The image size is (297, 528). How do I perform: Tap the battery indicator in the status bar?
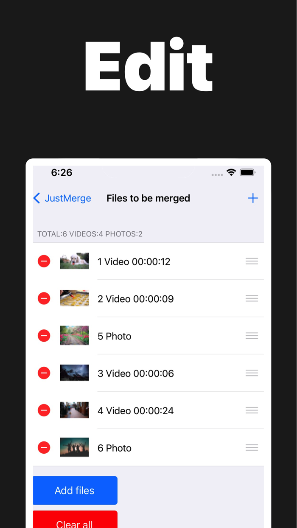(x=247, y=172)
